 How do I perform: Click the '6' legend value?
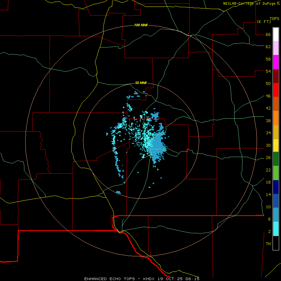click(x=269, y=219)
